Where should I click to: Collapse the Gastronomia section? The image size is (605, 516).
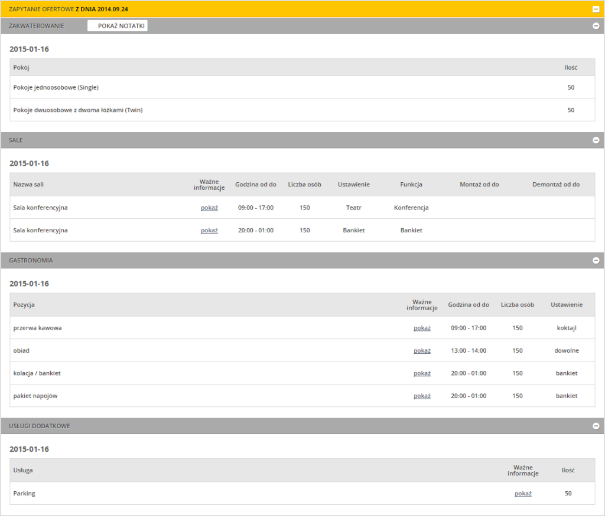point(596,260)
